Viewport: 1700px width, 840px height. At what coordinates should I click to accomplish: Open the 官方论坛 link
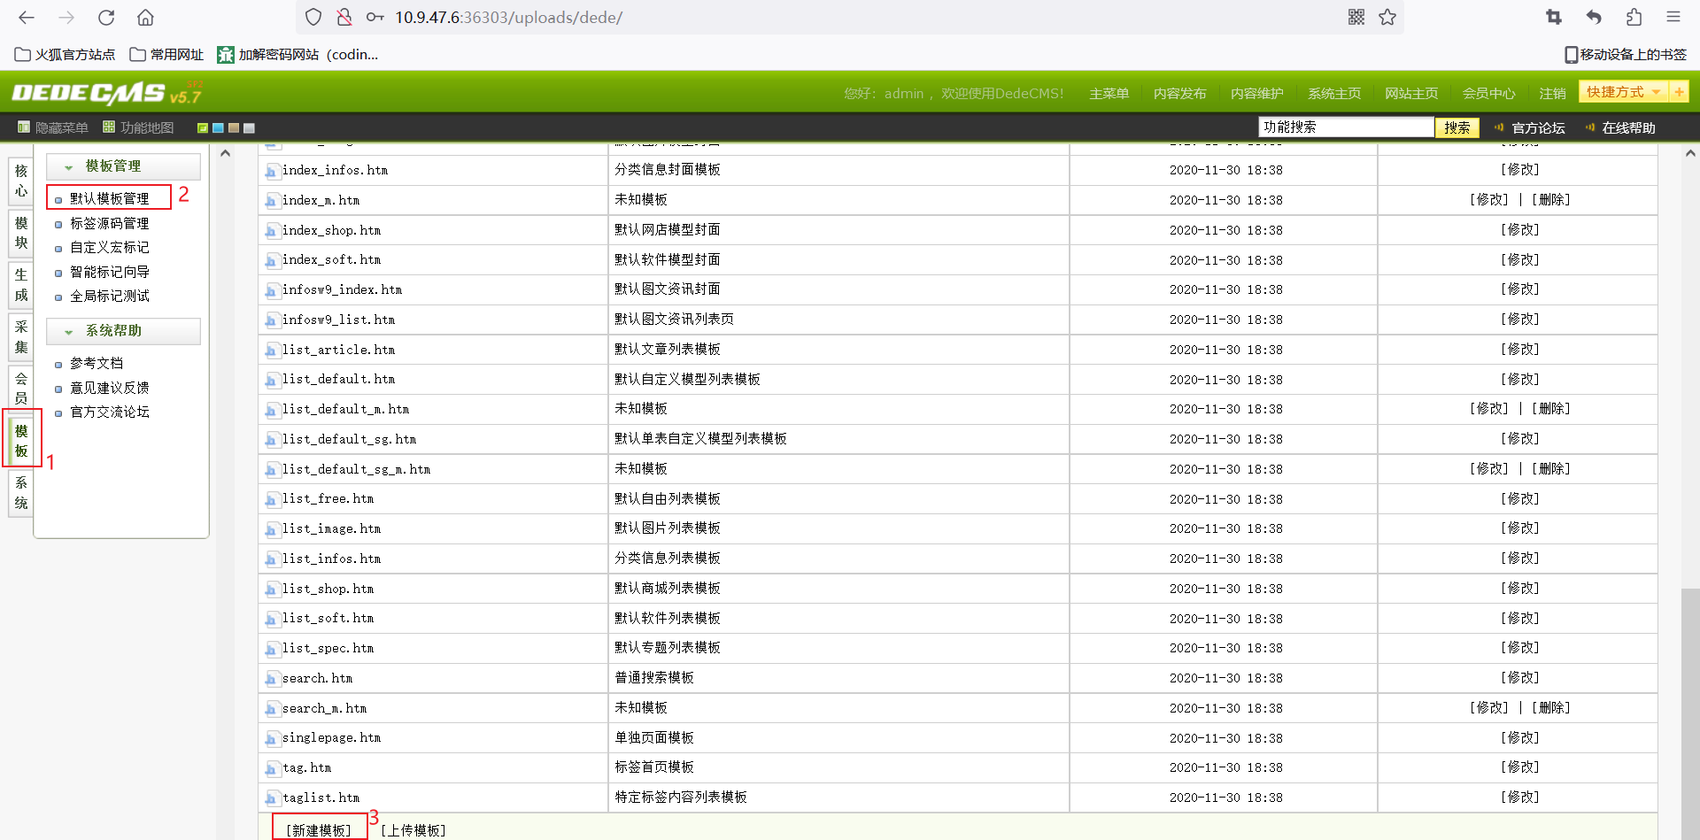click(1538, 128)
